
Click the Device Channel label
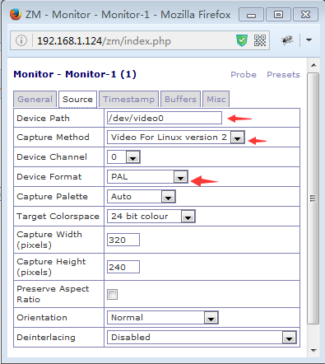(x=52, y=156)
